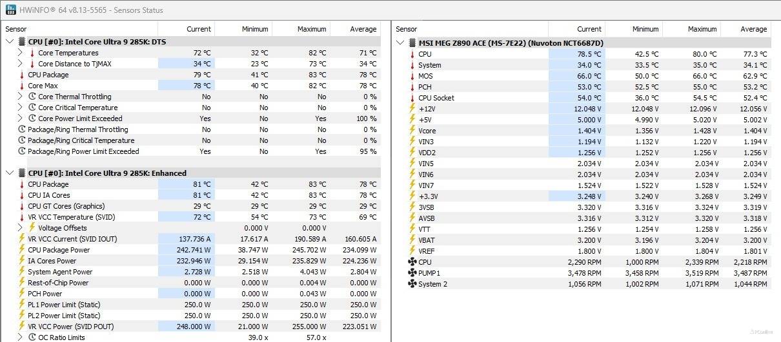Click the left panel Sensor column header
The image size is (781, 342).
[x=16, y=29]
